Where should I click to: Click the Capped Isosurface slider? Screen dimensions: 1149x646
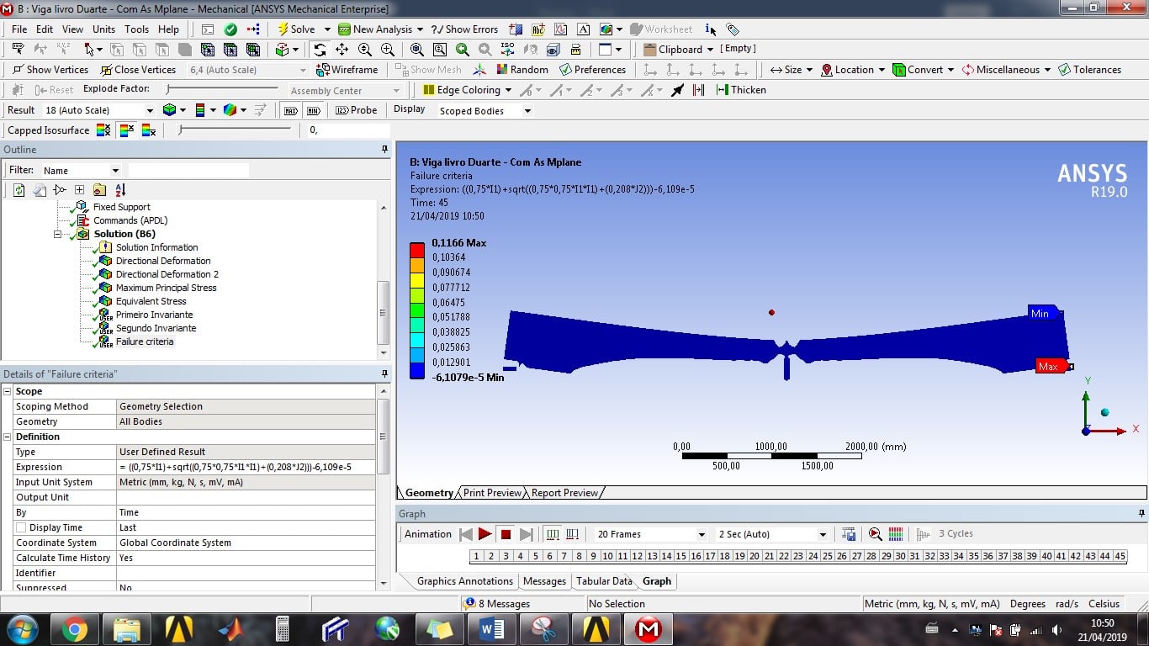pyautogui.click(x=235, y=130)
